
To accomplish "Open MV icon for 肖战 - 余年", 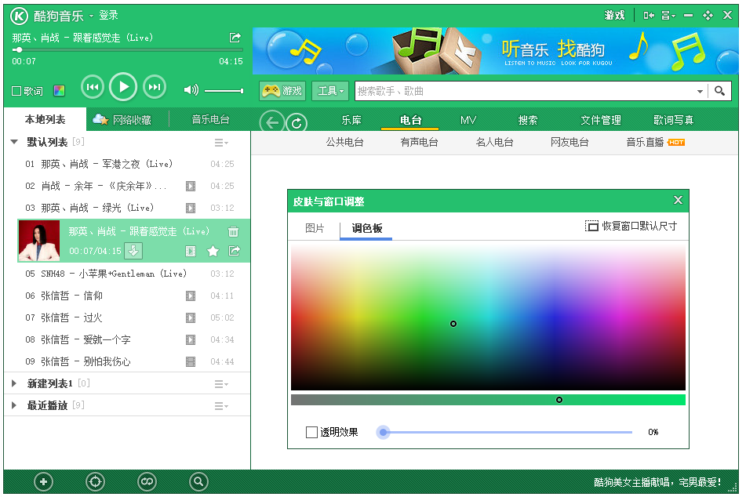I will [x=191, y=186].
